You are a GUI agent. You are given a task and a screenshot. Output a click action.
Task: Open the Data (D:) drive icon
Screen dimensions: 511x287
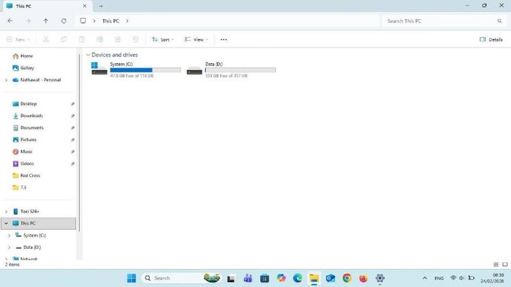coord(195,68)
